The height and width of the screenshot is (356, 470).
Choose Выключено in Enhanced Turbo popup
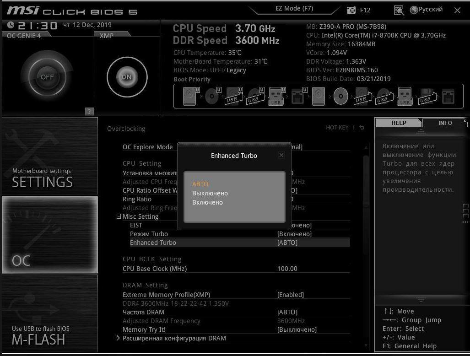[210, 193]
